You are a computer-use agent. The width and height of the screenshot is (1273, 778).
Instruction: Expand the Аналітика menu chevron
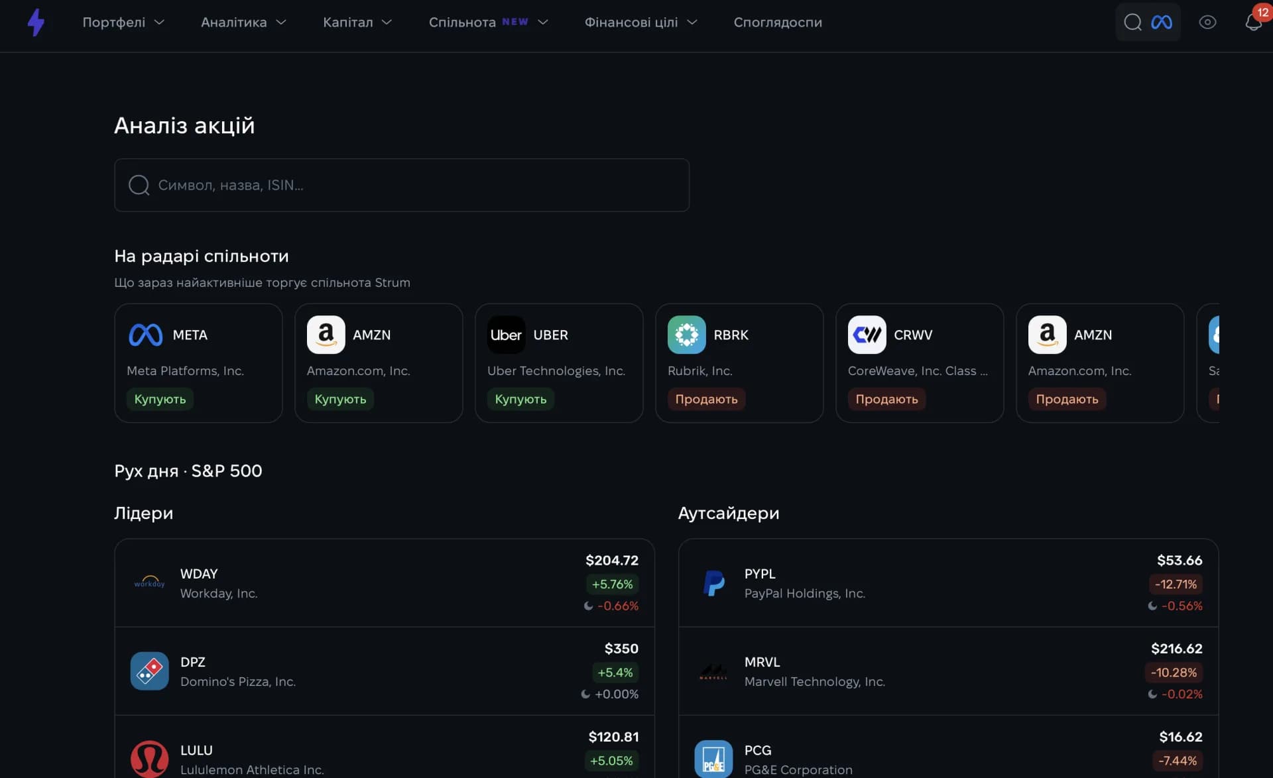click(x=281, y=22)
